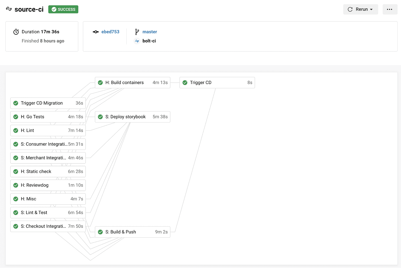Click check icon on H: Misc
Viewport: 401px width, 268px height.
16,199
